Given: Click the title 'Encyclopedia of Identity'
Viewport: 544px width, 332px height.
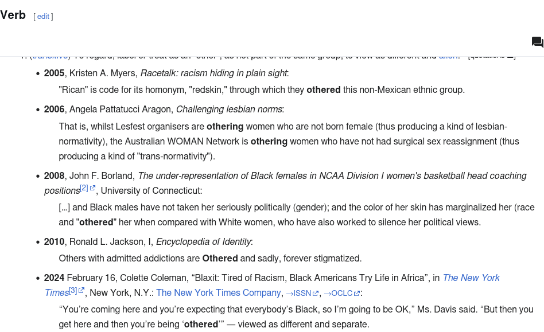Looking at the screenshot, I should [x=203, y=241].
